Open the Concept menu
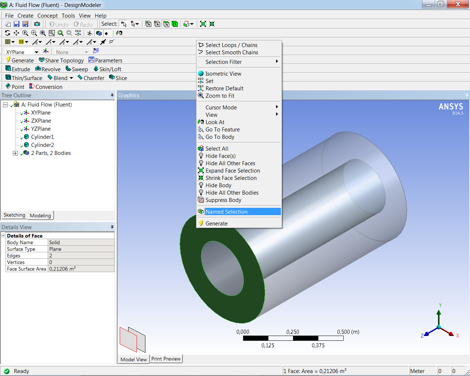 tap(47, 15)
